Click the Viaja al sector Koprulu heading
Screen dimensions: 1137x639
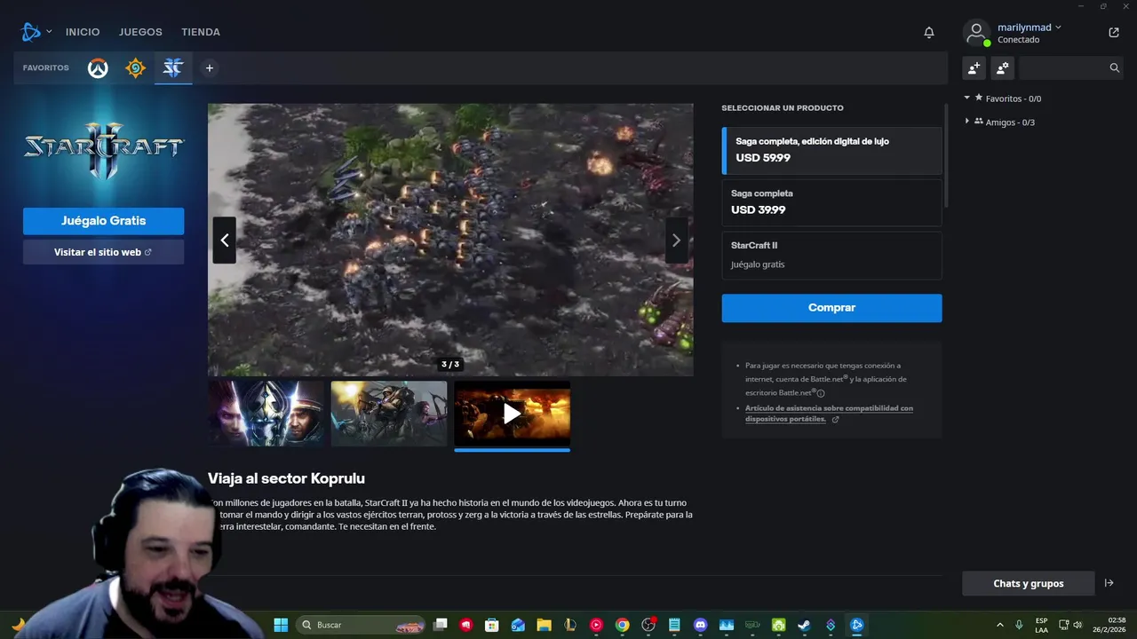pos(286,478)
